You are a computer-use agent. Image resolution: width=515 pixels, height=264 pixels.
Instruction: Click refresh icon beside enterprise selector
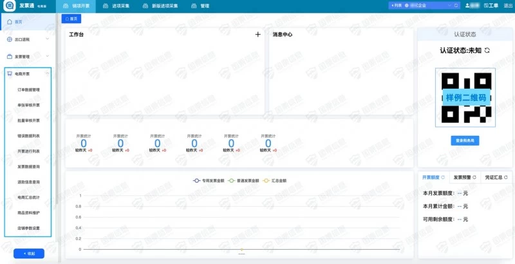(x=456, y=5)
